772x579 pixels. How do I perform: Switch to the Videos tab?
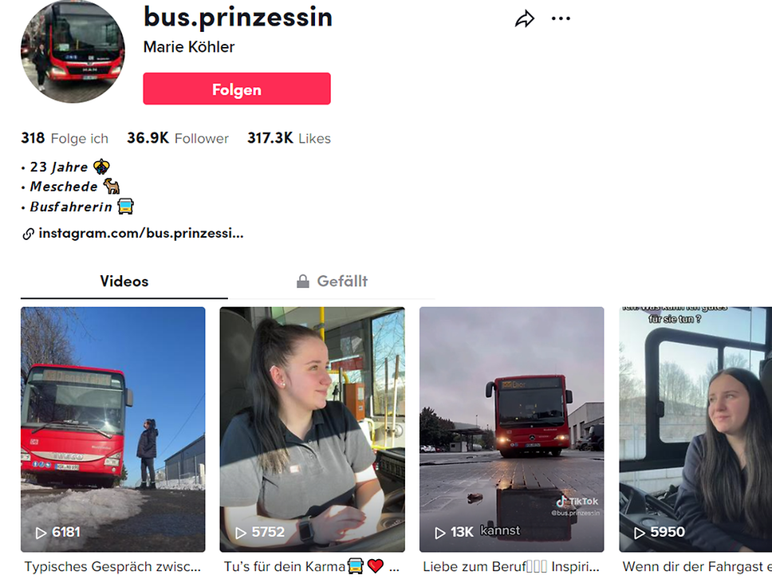click(124, 282)
